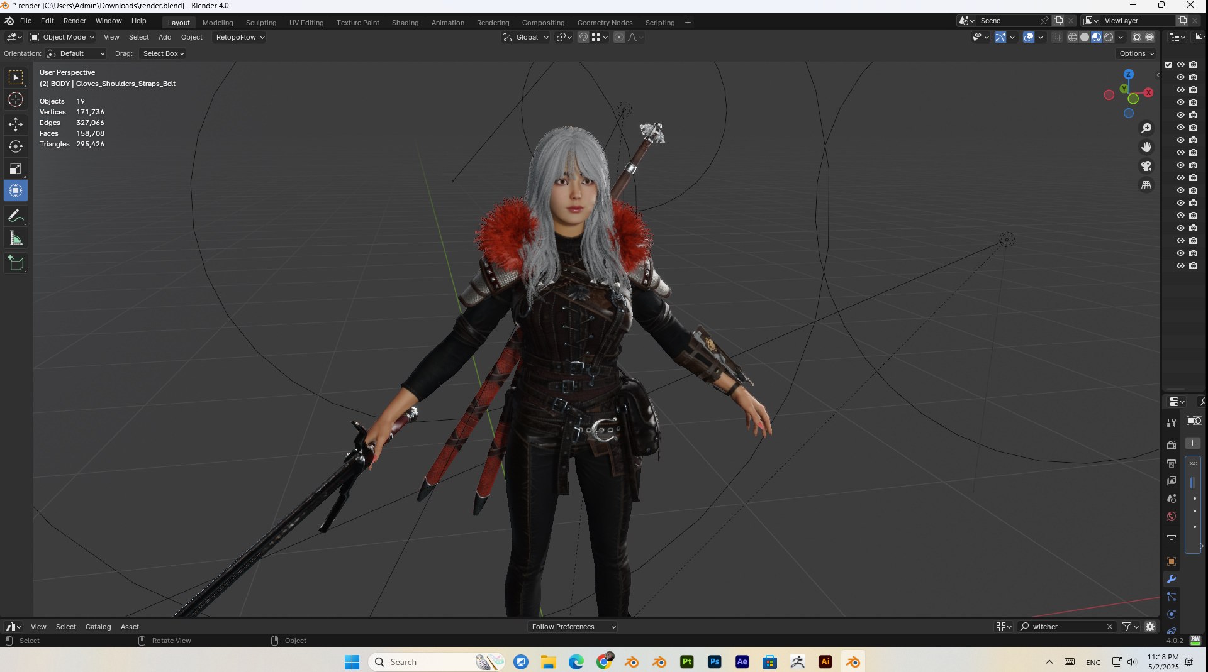Open the Modifiers wrench tab
The width and height of the screenshot is (1208, 672).
[x=1172, y=579]
